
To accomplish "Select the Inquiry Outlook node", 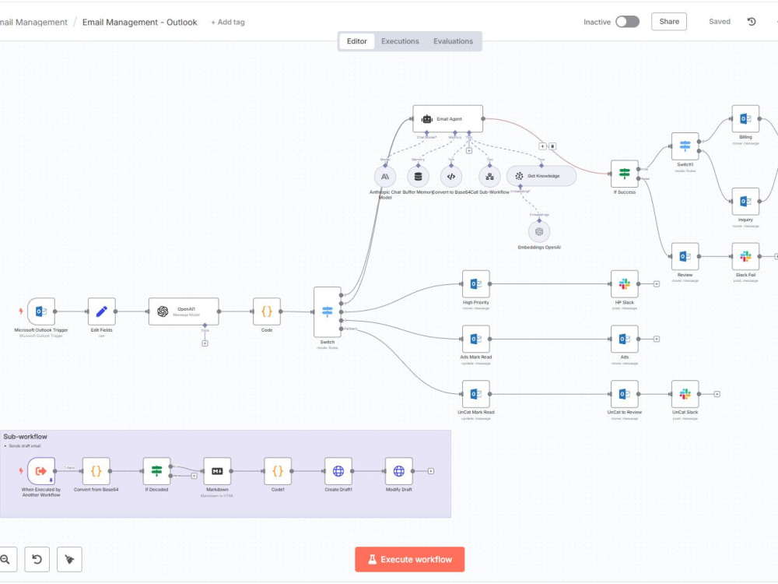I will click(746, 201).
